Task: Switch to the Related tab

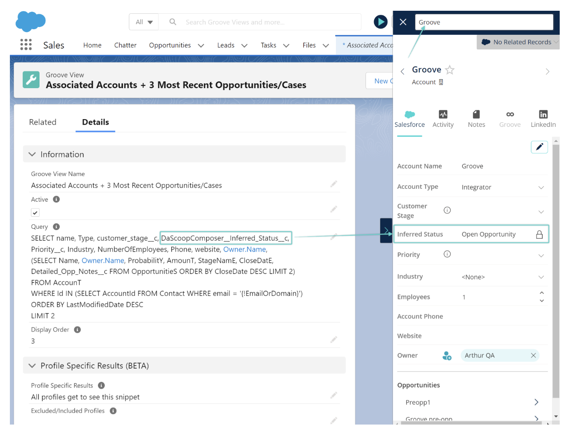Action: coord(43,122)
